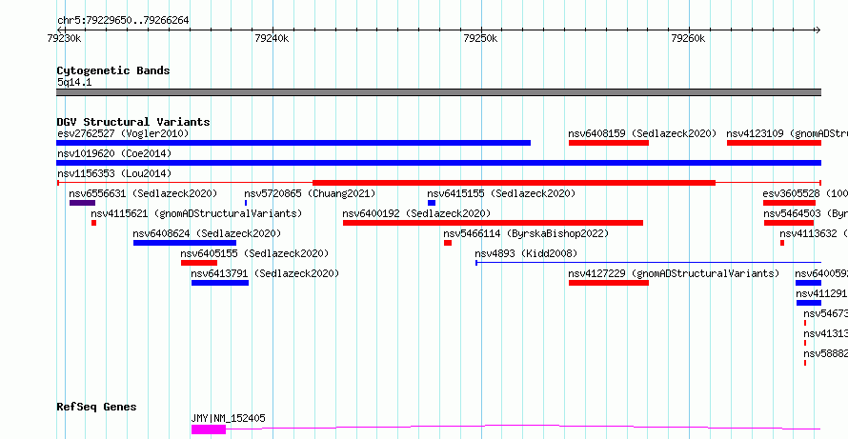The width and height of the screenshot is (848, 439).
Task: Click the tiny nsv5720865 (Chuang2021) blue marker
Action: click(246, 203)
